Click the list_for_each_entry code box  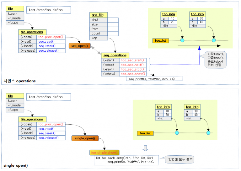point(126,160)
